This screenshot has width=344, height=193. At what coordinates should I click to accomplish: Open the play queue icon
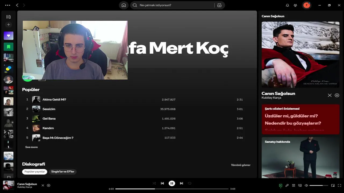click(293, 185)
